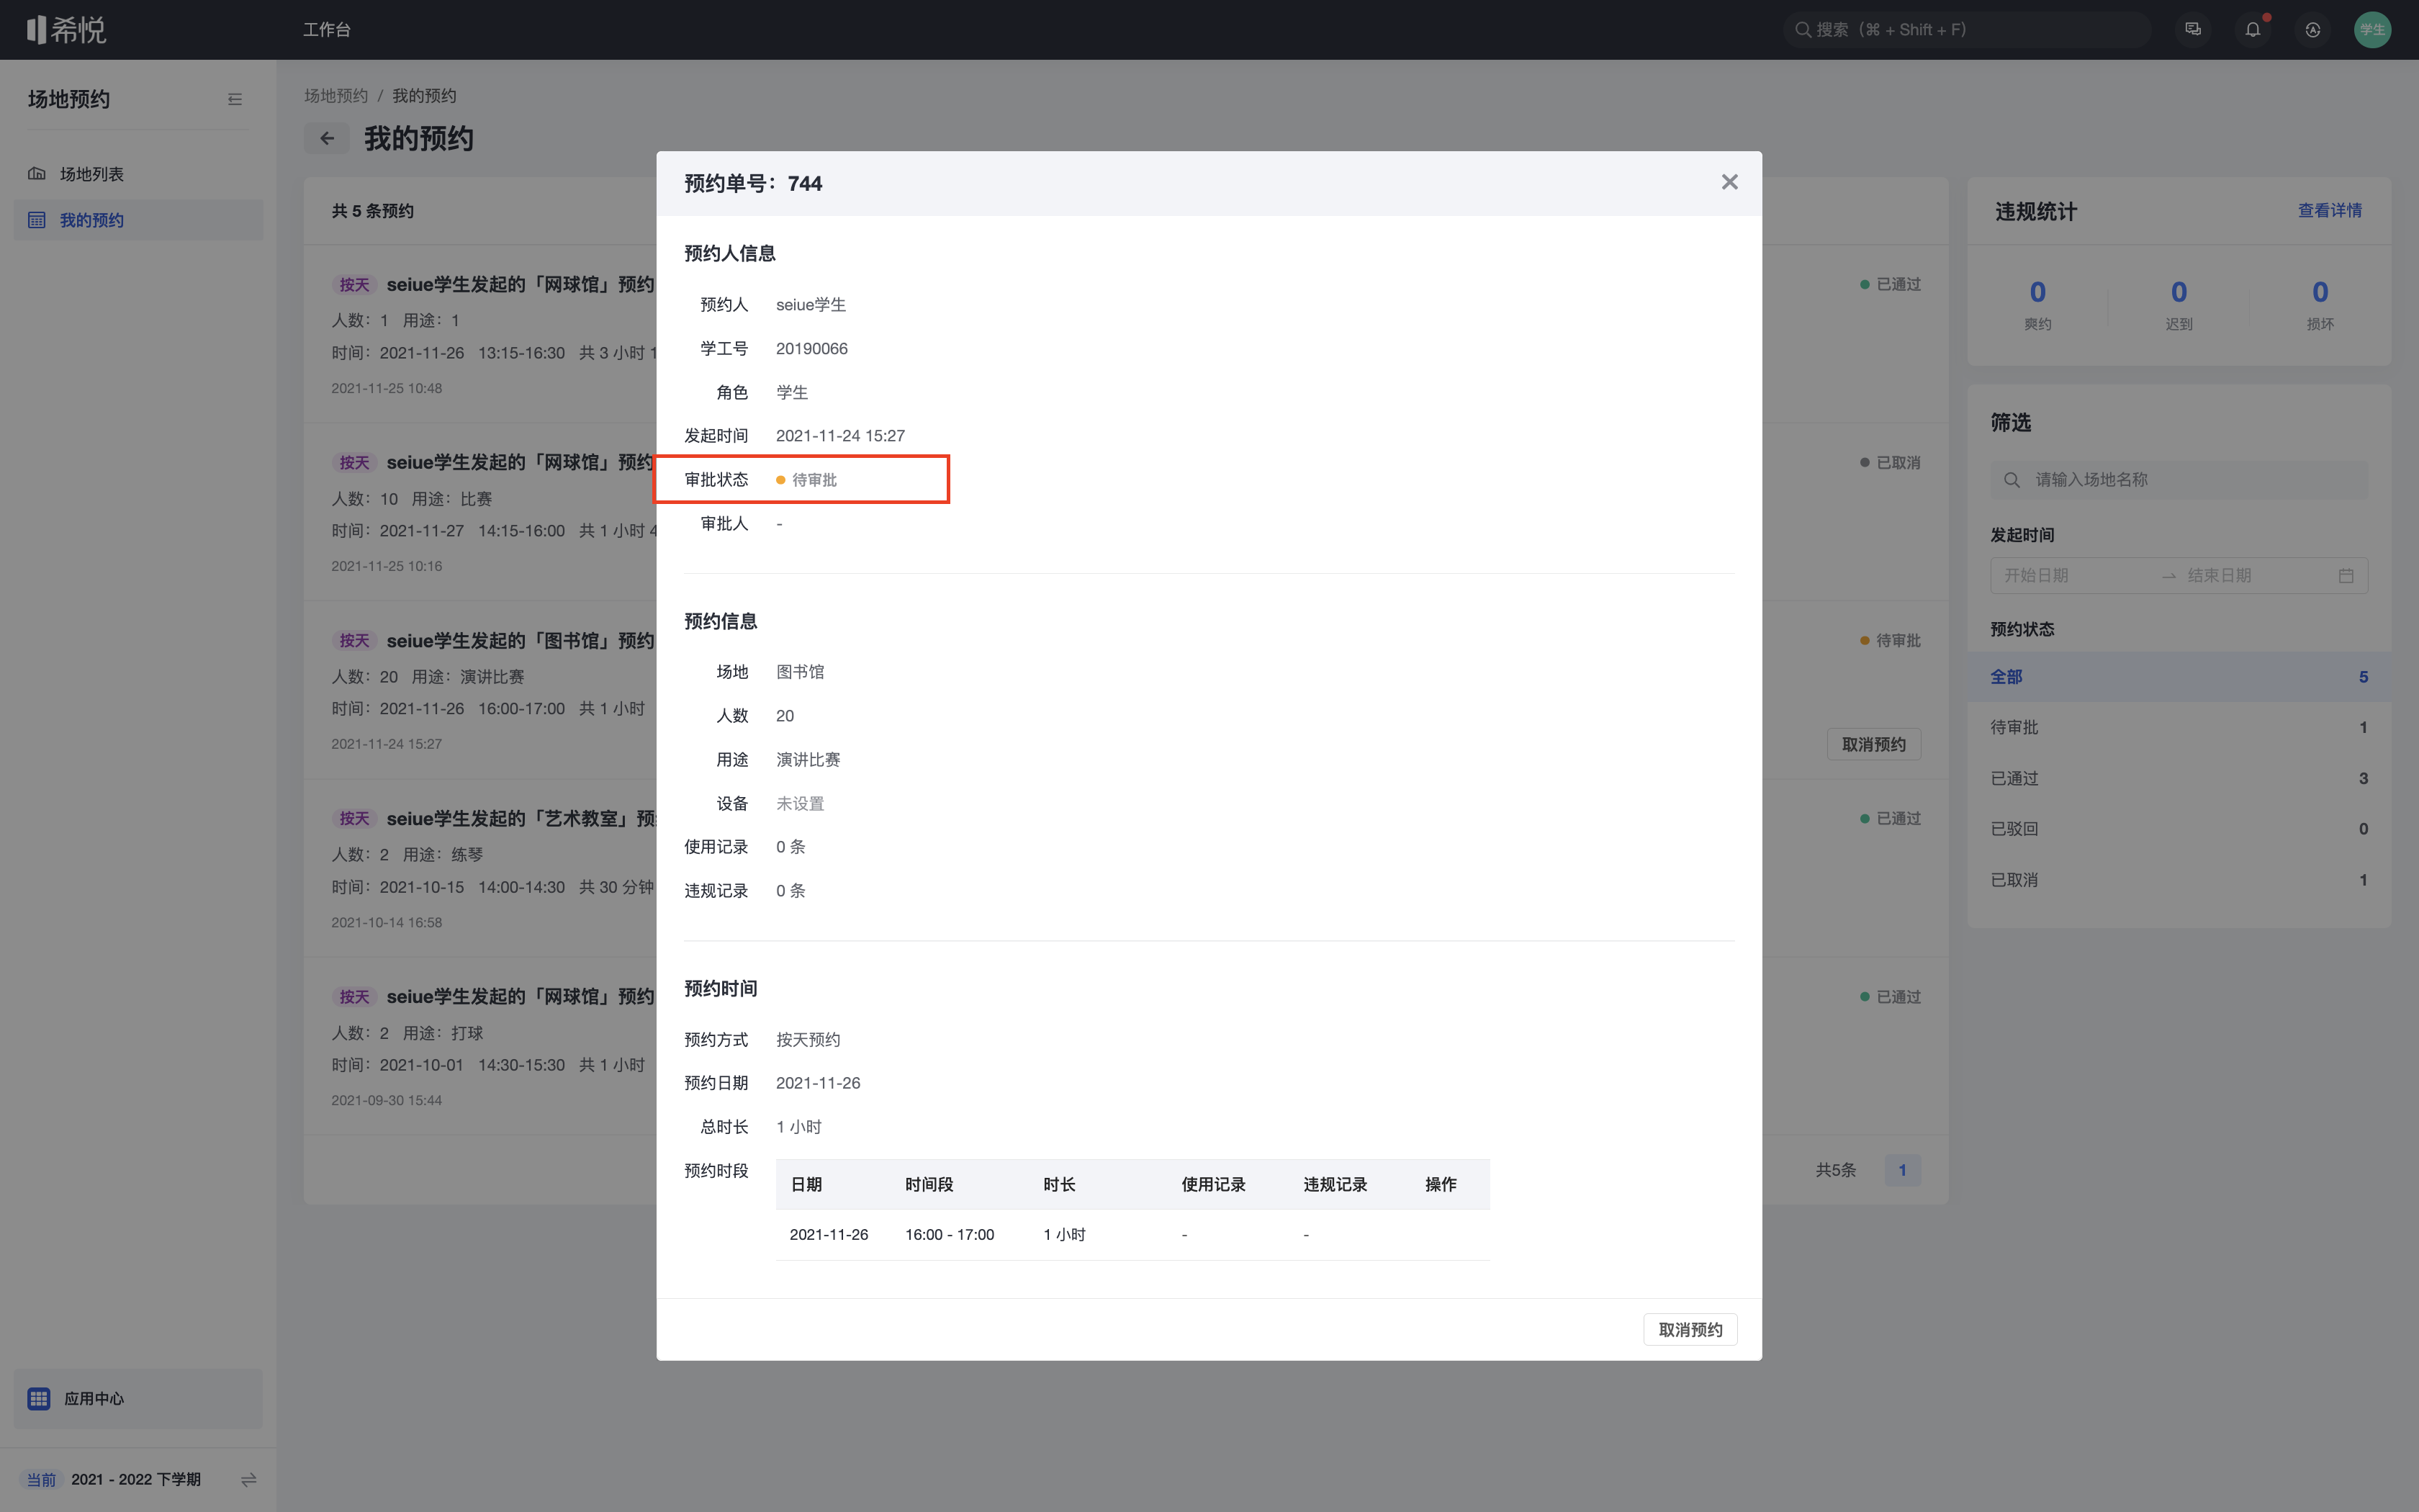Open 场地列表 in the sidebar
The width and height of the screenshot is (2419, 1512).
click(x=92, y=174)
